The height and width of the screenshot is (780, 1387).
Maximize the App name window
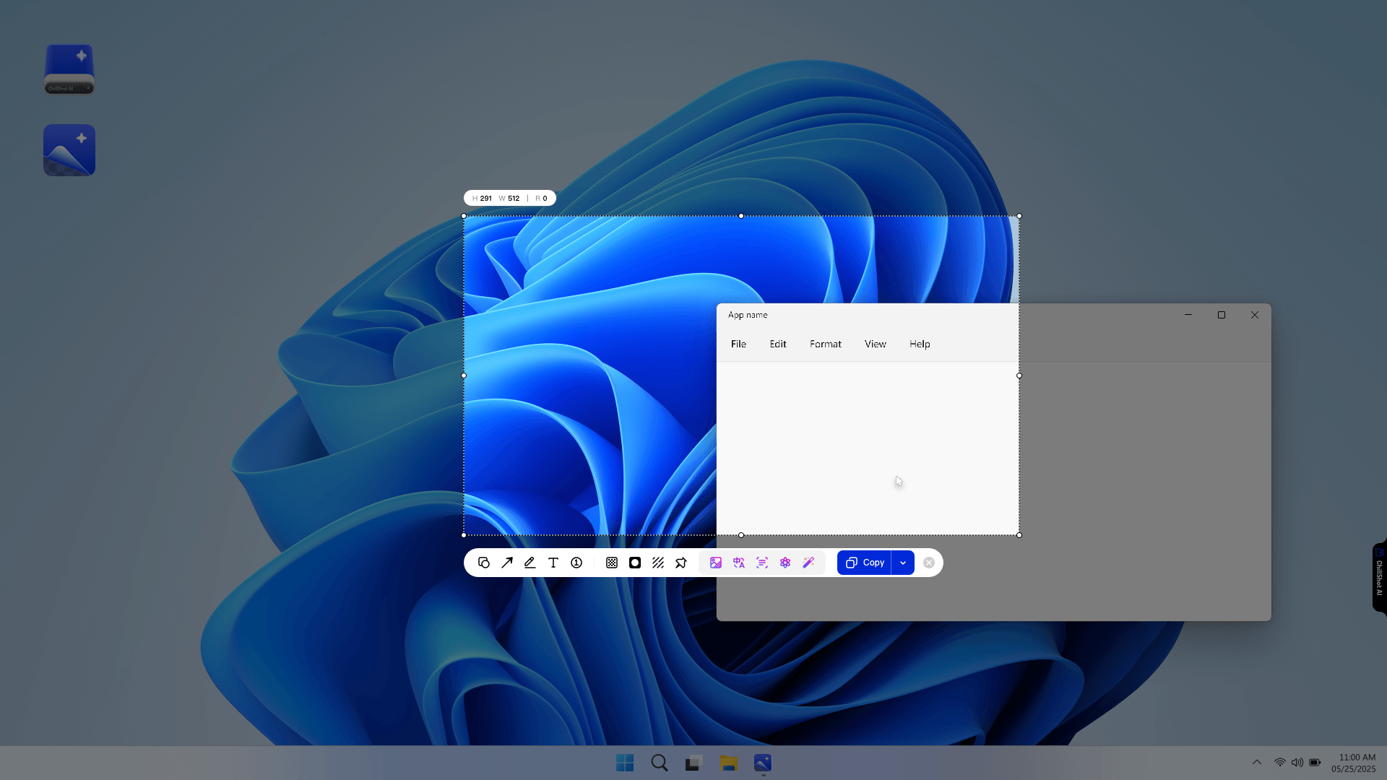pos(1222,315)
